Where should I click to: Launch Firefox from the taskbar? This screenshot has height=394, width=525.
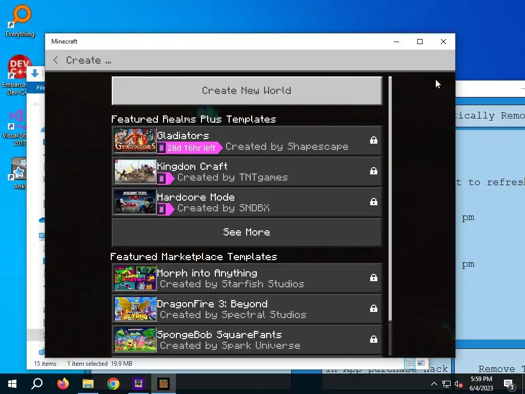[63, 384]
